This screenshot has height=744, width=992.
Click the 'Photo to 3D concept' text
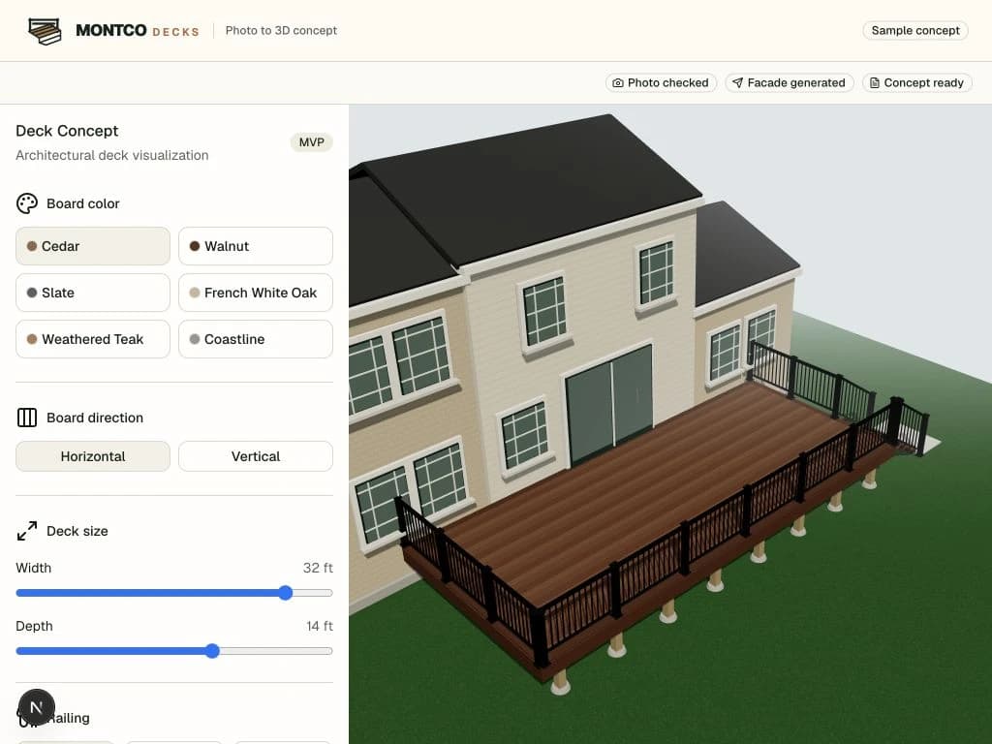[x=281, y=30]
